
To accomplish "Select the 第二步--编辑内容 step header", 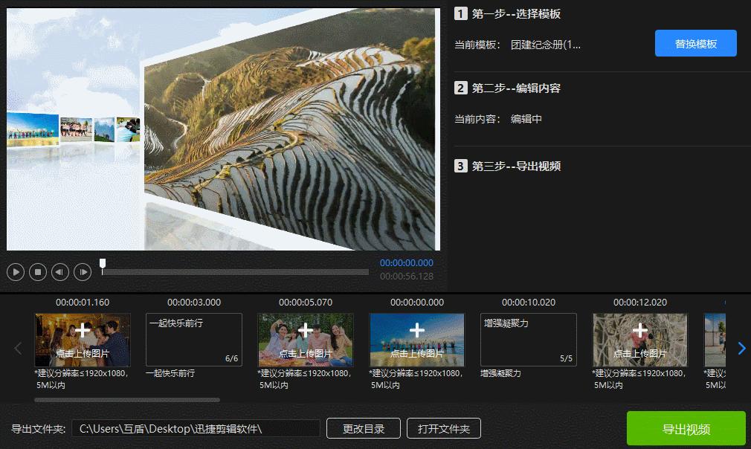I will tap(516, 88).
